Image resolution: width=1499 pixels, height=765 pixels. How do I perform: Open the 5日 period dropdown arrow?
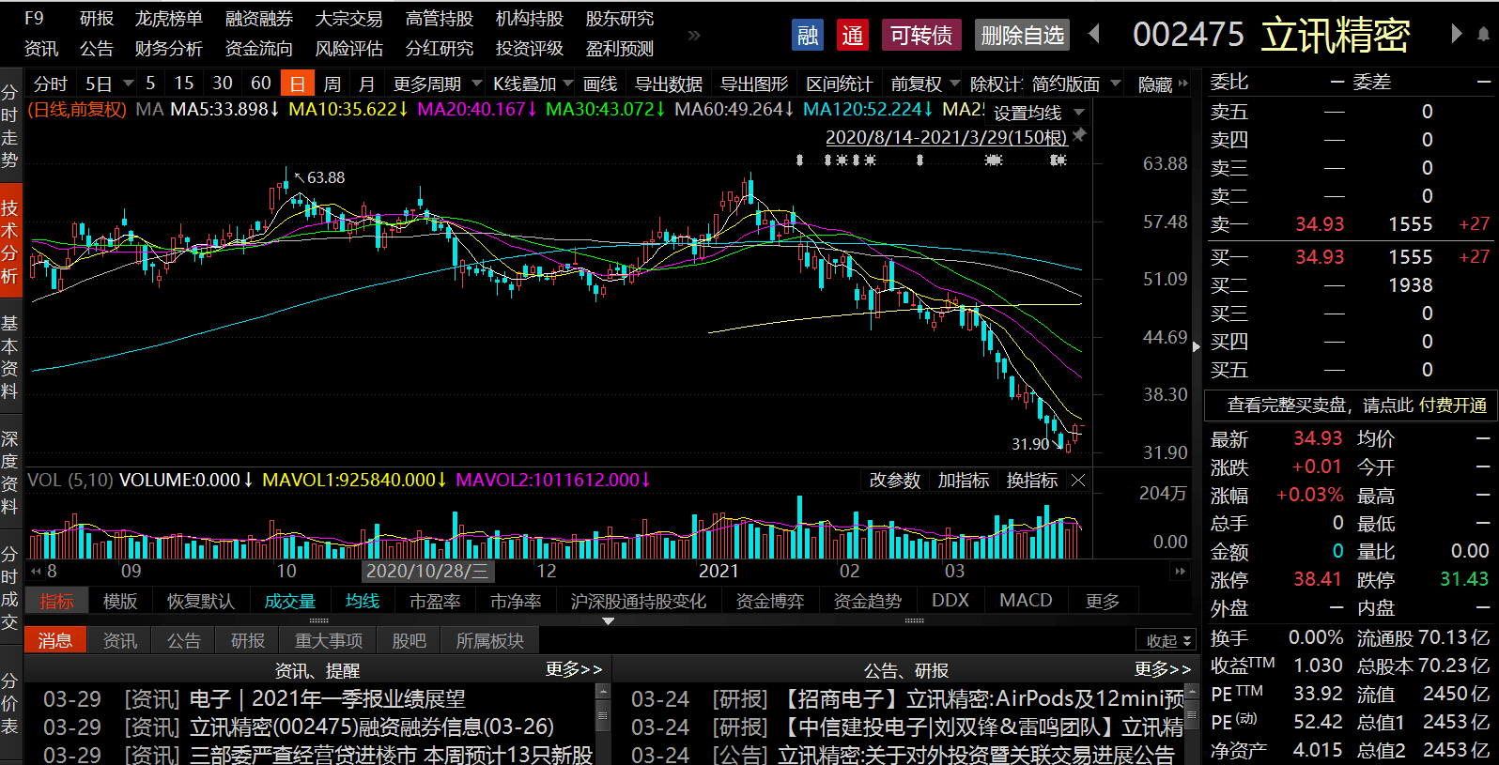(129, 84)
